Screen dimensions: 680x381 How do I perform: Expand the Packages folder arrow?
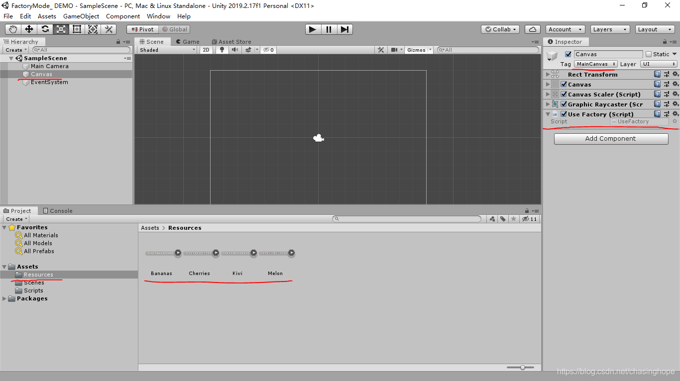(5, 298)
